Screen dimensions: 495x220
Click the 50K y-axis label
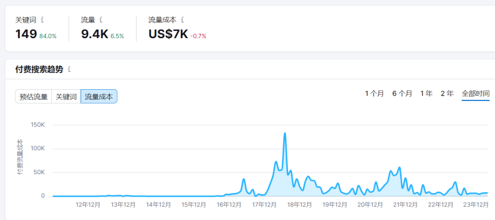click(40, 172)
